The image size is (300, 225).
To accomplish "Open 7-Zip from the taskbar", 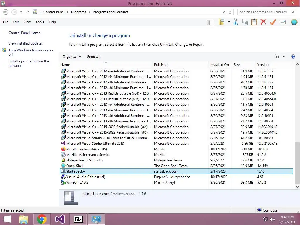I will click(78, 219).
